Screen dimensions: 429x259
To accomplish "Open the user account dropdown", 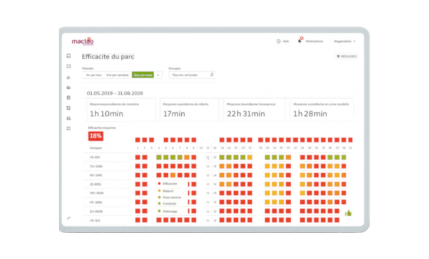I will click(x=345, y=42).
